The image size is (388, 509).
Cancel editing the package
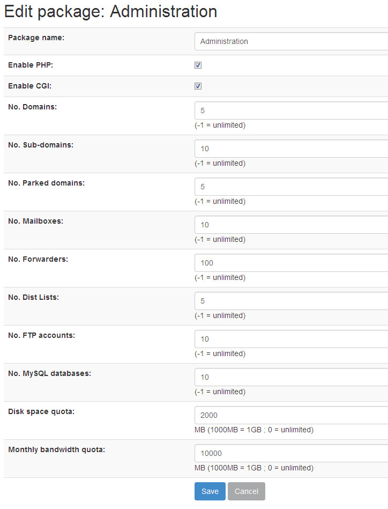pyautogui.click(x=246, y=491)
